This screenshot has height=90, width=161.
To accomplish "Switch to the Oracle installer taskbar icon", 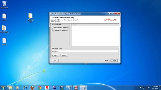I will coord(84,88).
